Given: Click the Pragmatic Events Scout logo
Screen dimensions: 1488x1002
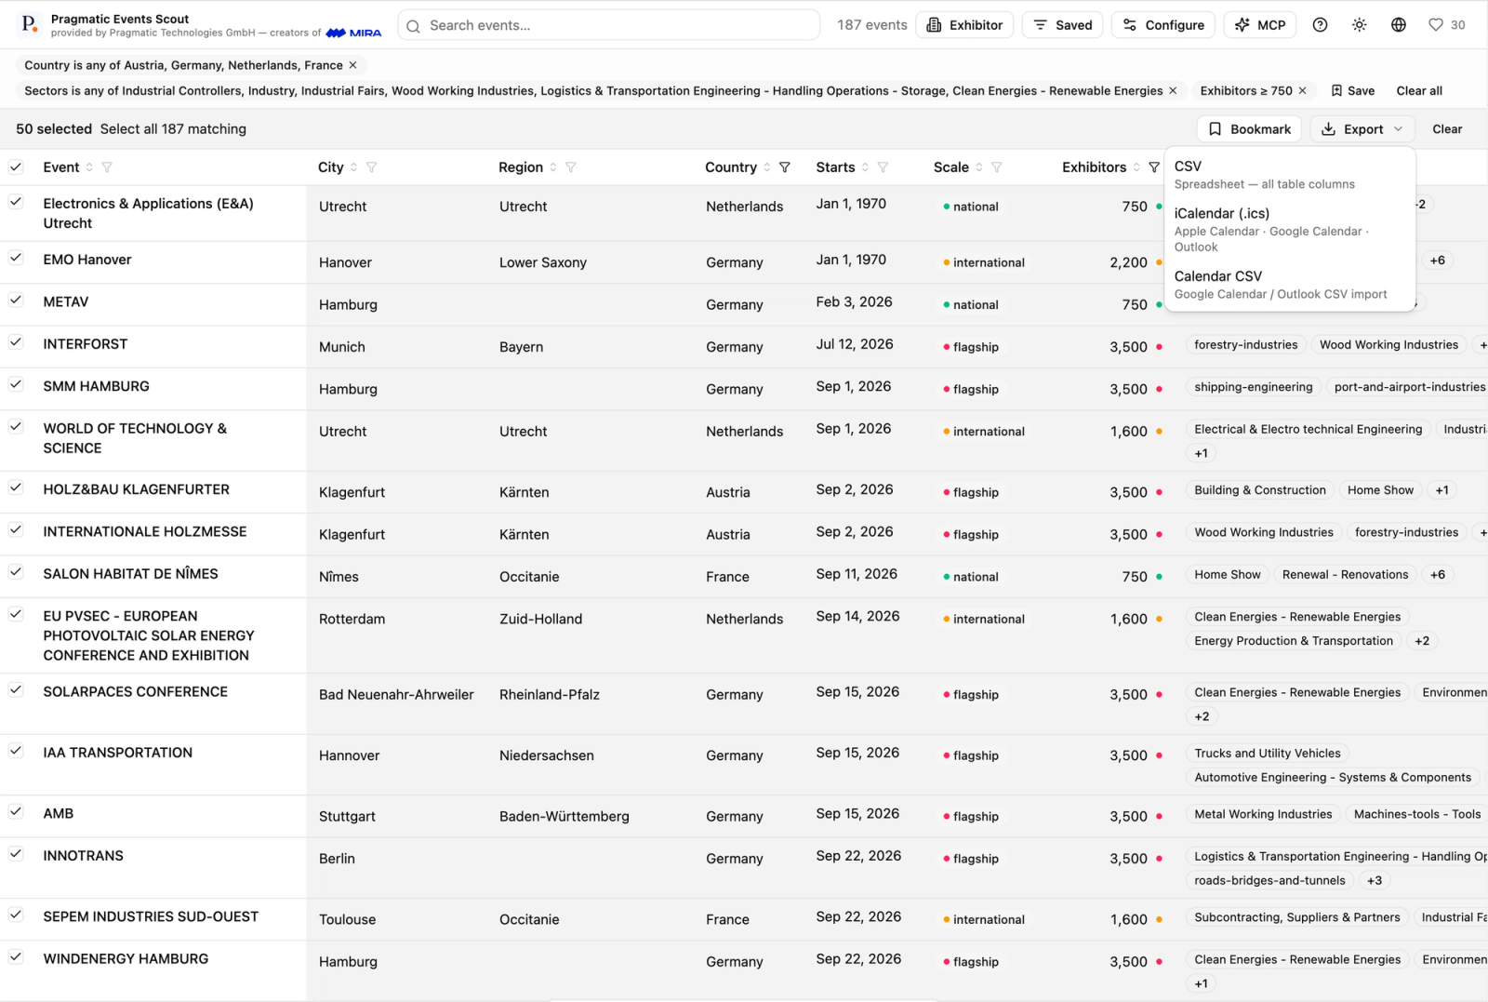Looking at the screenshot, I should (30, 24).
